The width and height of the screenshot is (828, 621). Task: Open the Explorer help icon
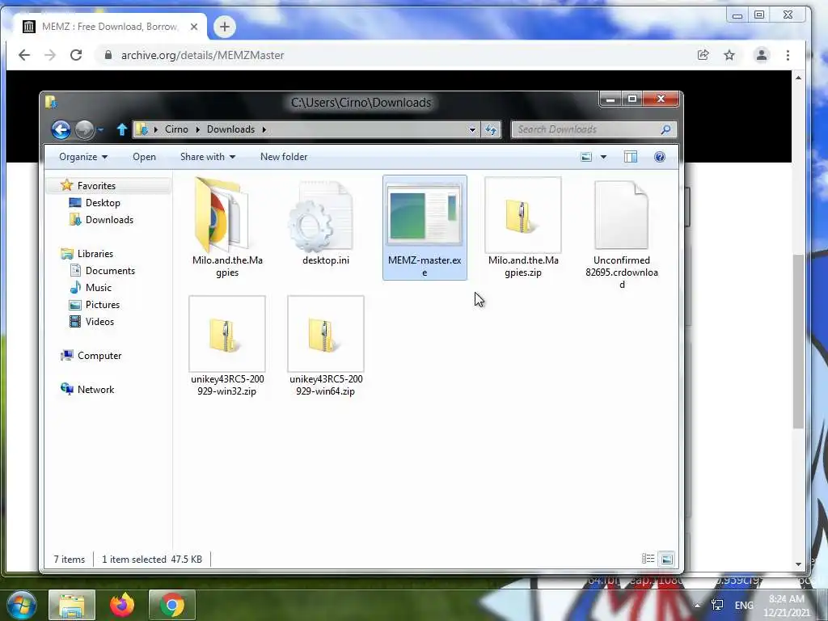[x=660, y=157]
